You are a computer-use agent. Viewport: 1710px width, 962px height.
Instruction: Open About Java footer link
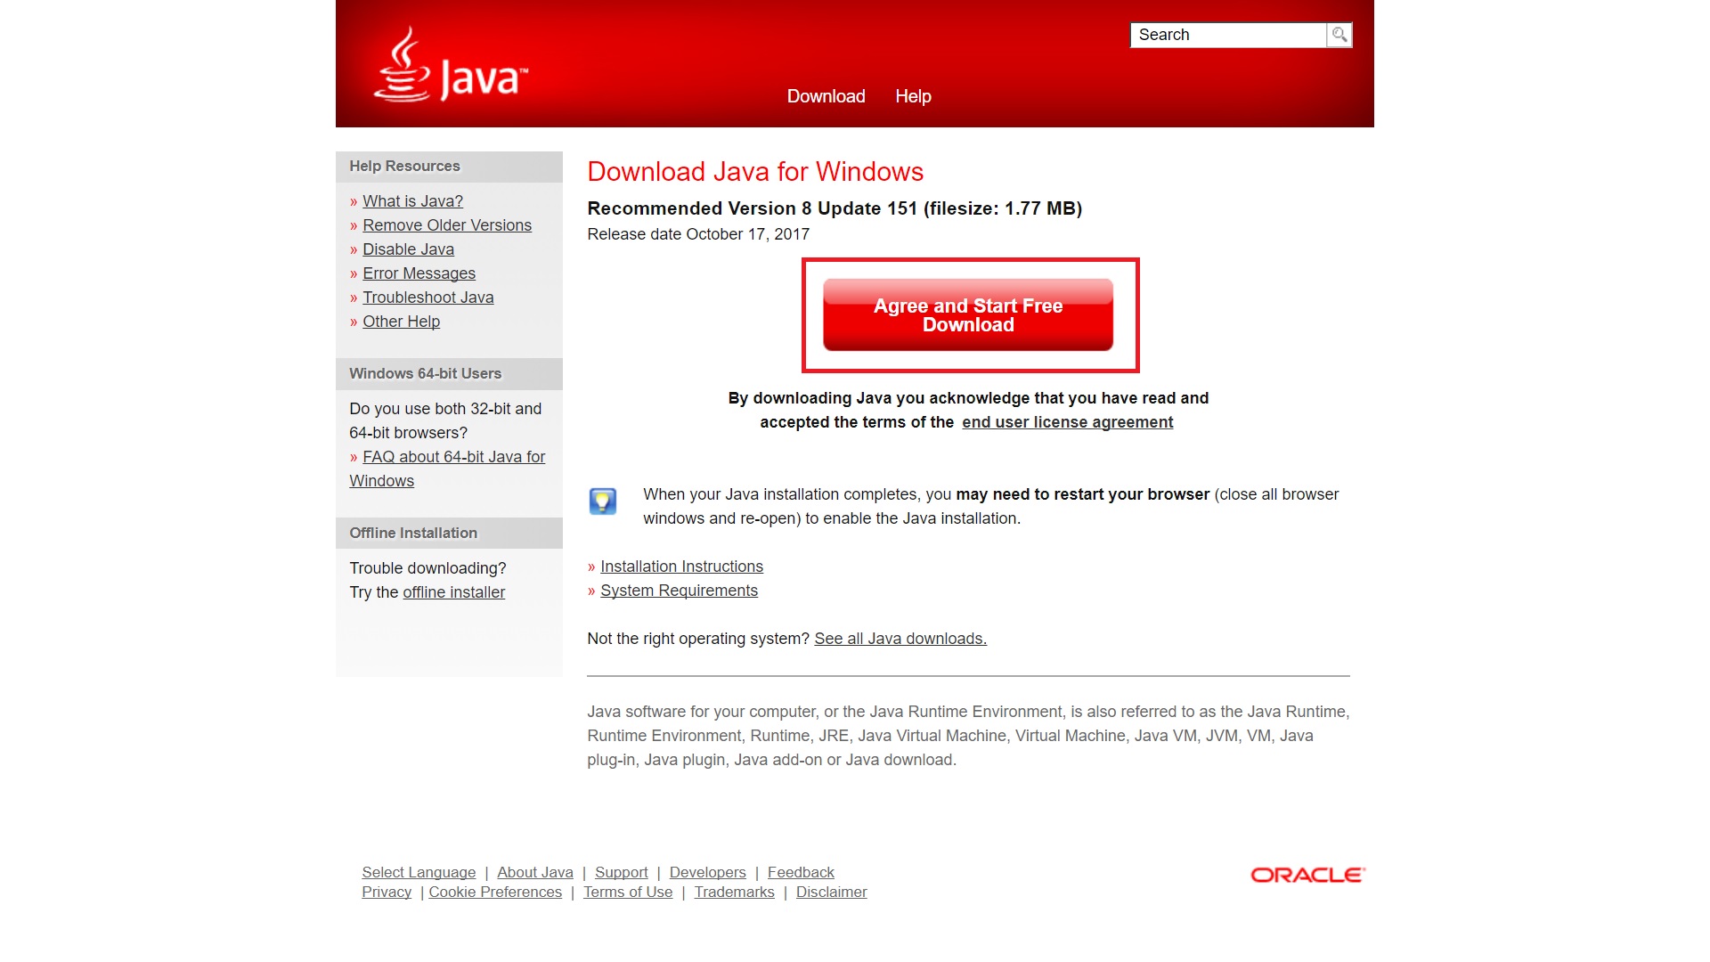(535, 873)
